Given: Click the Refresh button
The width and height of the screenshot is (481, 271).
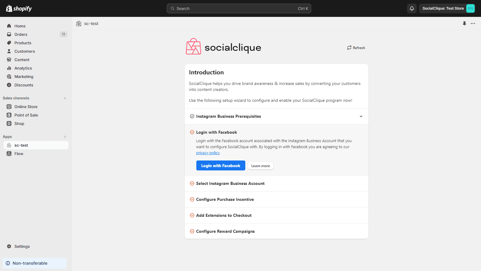Looking at the screenshot, I should point(356,48).
